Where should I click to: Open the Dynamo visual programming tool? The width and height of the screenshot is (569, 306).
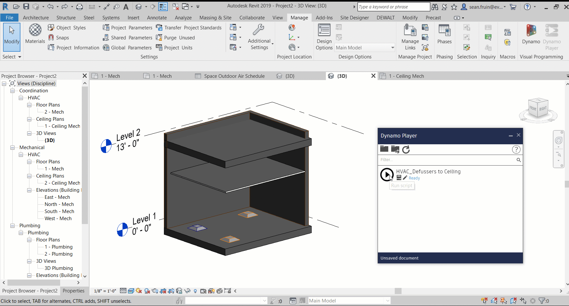[531, 34]
